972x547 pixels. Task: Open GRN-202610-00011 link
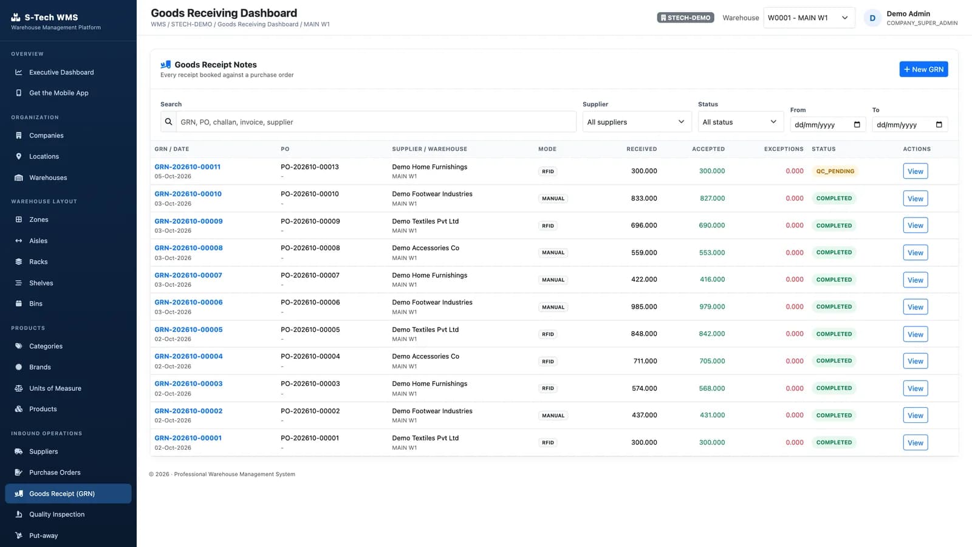188,167
